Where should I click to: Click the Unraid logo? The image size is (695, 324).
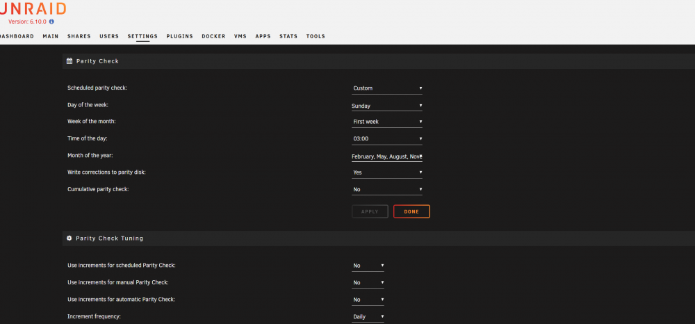tap(33, 8)
